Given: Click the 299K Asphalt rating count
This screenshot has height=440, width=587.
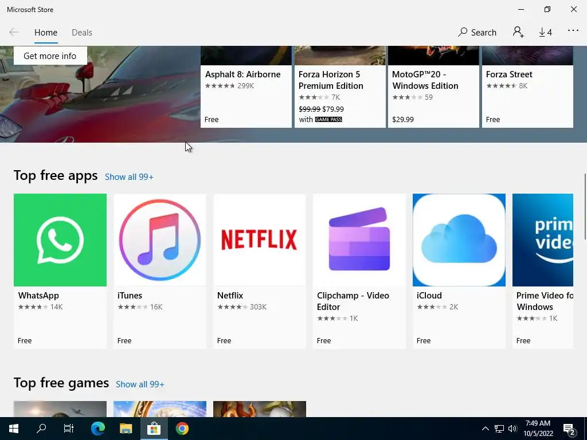Looking at the screenshot, I should coord(245,86).
